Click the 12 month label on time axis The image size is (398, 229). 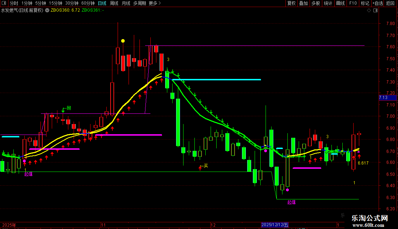[x=213, y=225]
